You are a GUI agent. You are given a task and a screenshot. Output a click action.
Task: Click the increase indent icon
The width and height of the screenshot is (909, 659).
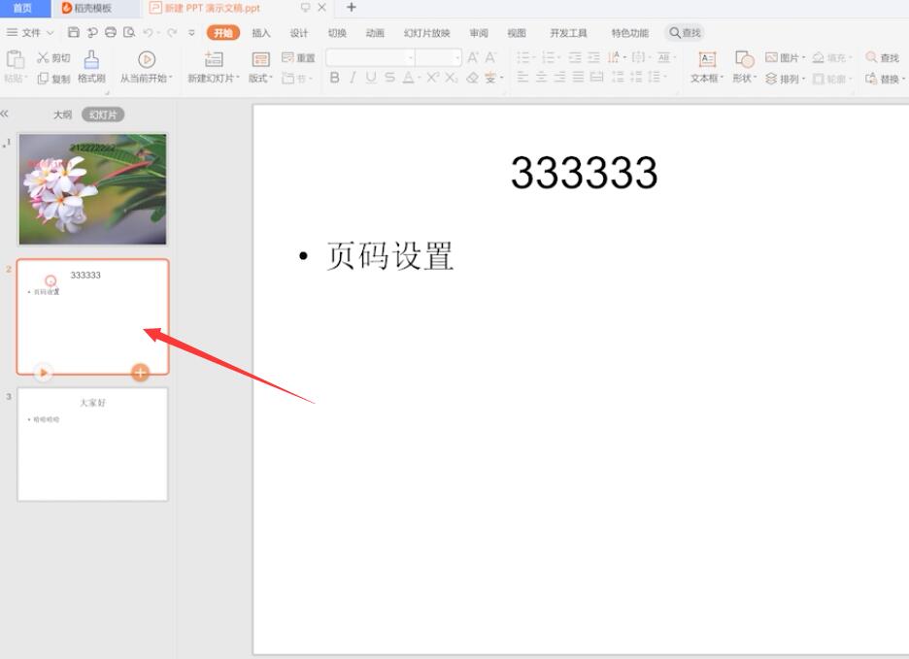(593, 57)
